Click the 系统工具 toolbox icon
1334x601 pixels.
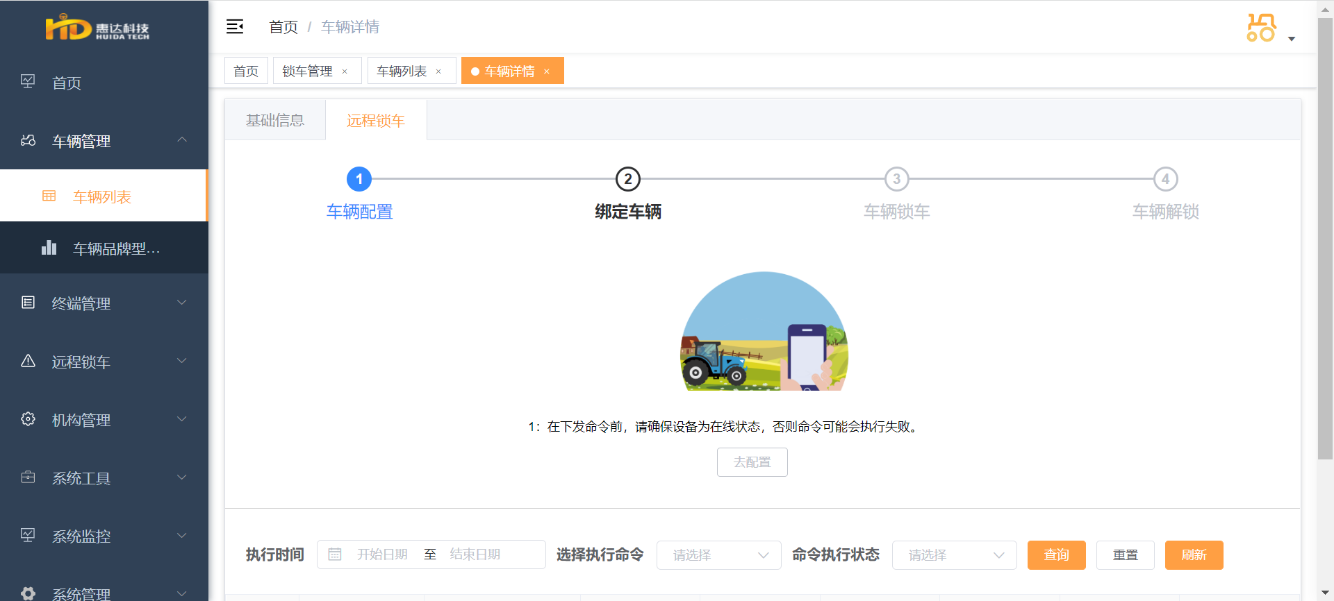point(28,477)
